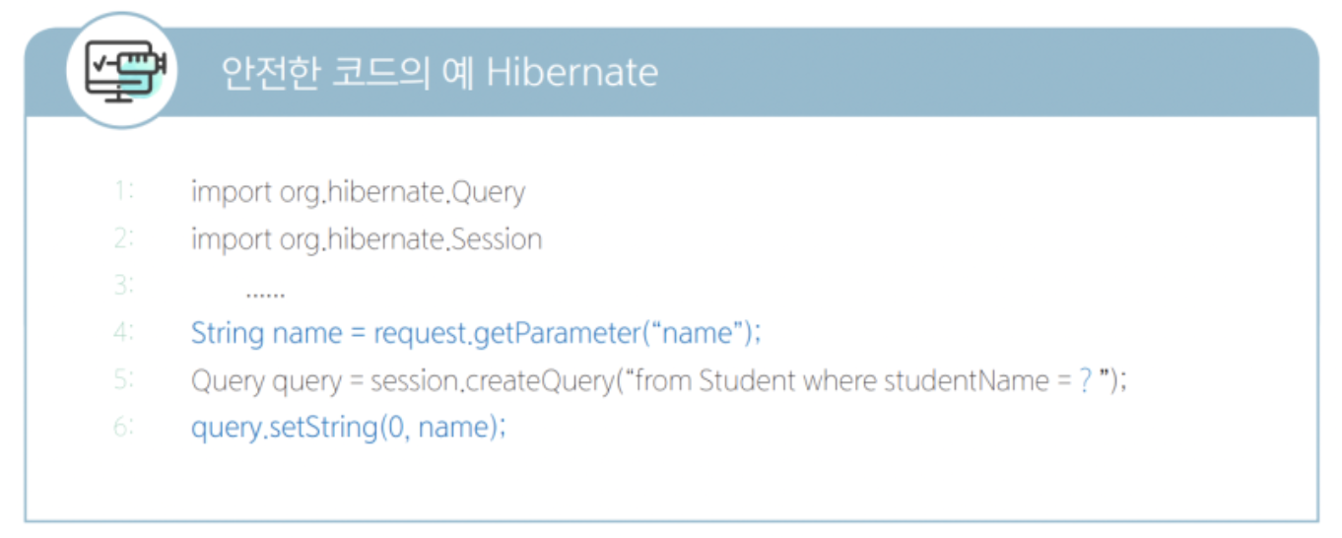Click the title text '안전한 코드의 예 Hibernate'
Viewport: 1342px width, 538px height.
[439, 73]
